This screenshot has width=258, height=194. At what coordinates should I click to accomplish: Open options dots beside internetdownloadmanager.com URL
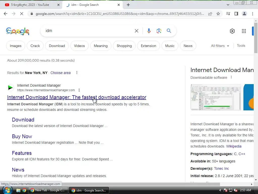coord(79,90)
